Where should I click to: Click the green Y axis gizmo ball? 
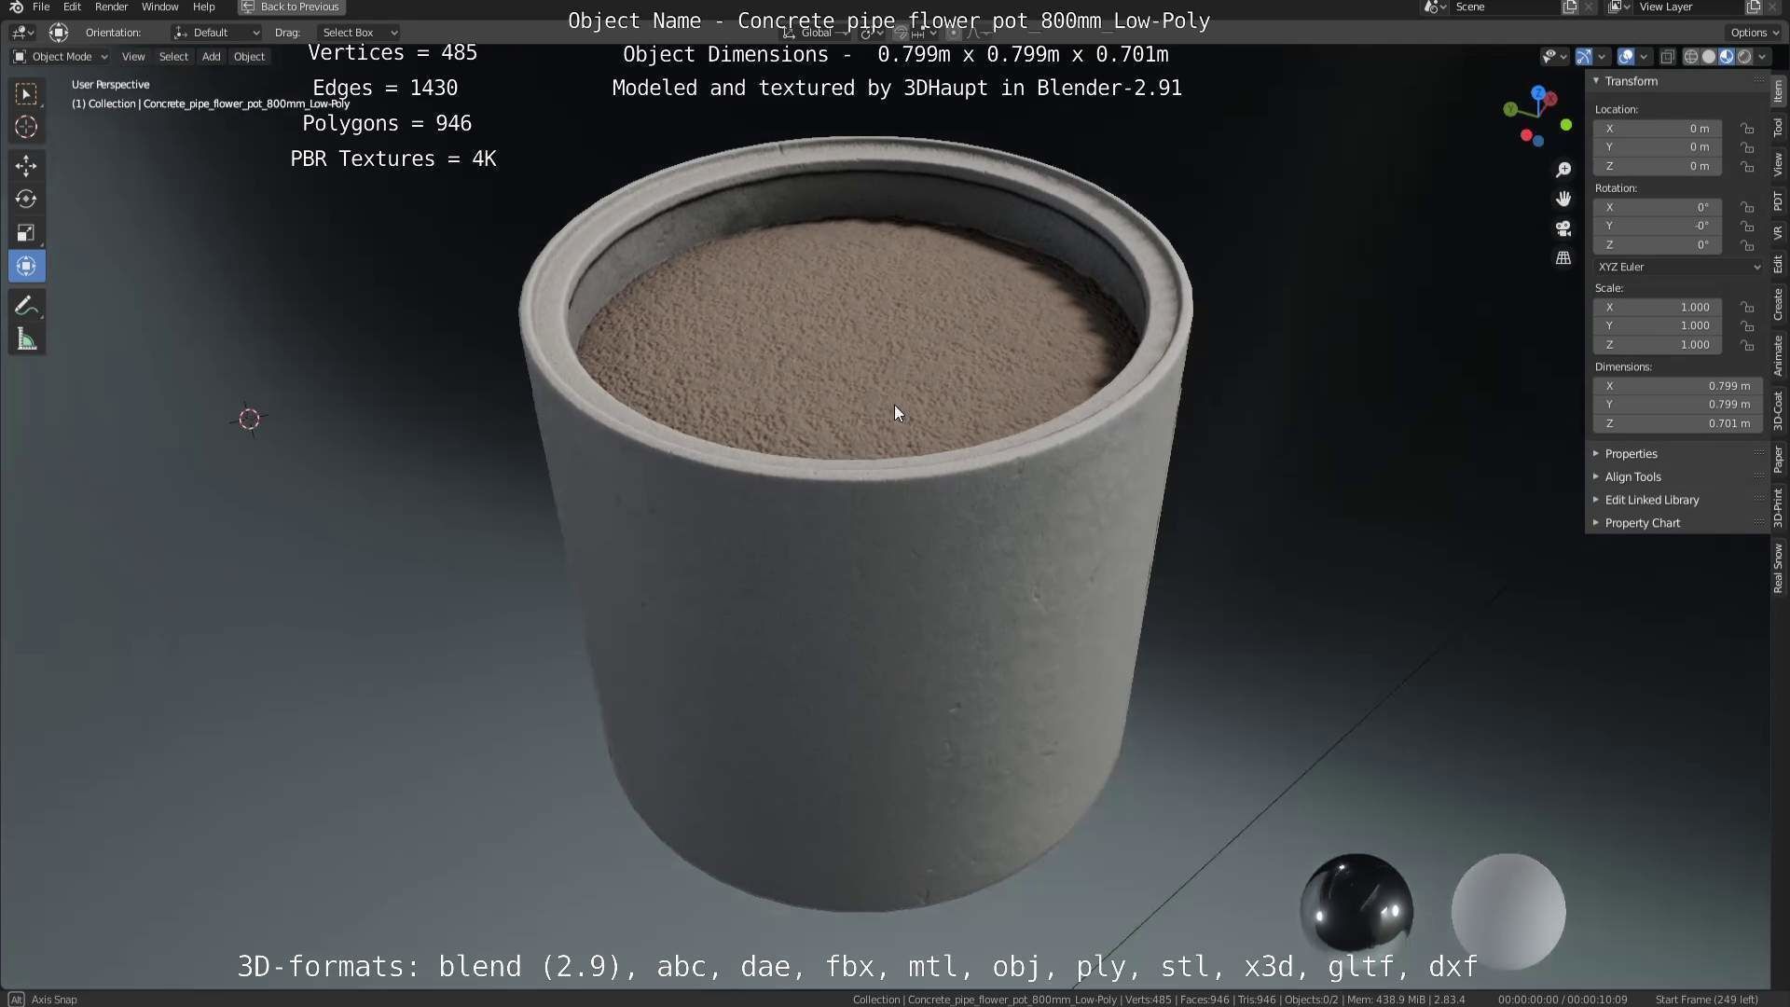point(1510,110)
